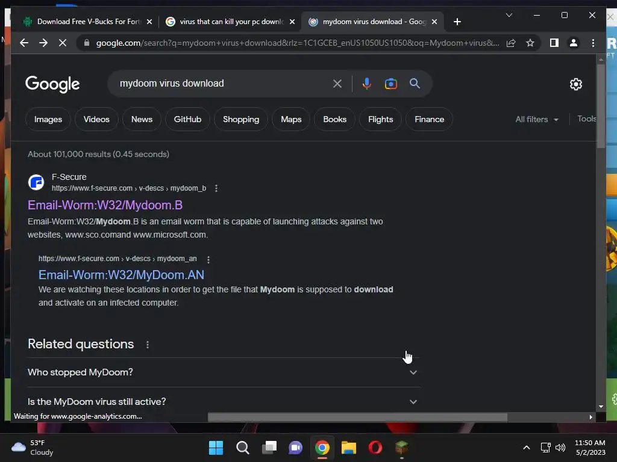This screenshot has width=617, height=462.
Task: Show hidden system tray icons
Action: pyautogui.click(x=527, y=448)
